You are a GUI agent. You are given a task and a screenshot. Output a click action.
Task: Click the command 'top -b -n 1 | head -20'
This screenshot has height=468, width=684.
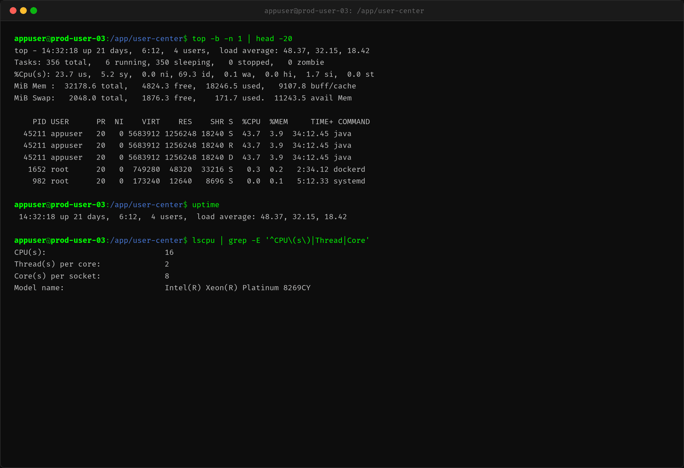tap(242, 39)
